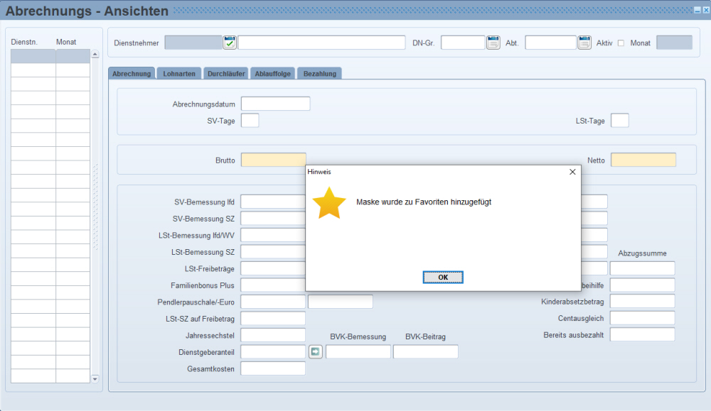Close the Hinweis dialog with X

click(572, 172)
